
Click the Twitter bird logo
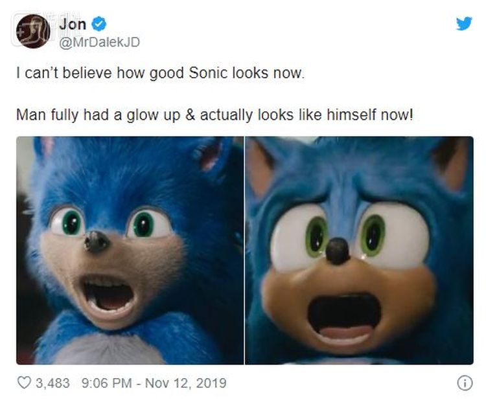[x=463, y=24]
